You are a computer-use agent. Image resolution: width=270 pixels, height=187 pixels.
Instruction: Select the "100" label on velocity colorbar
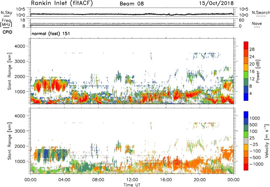coord(253,131)
